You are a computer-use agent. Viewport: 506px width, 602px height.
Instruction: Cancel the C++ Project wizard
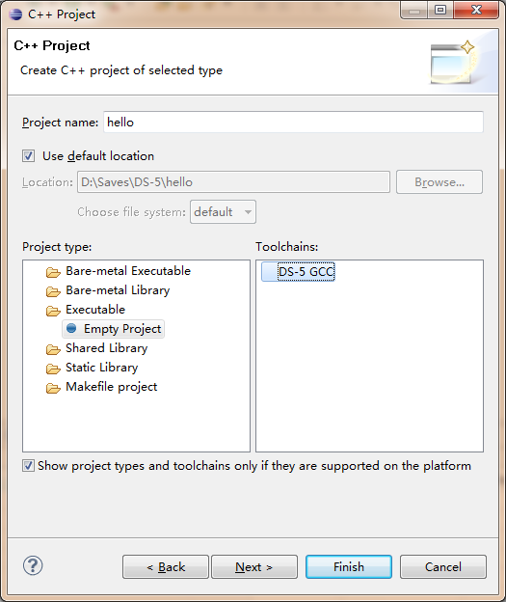tap(443, 566)
